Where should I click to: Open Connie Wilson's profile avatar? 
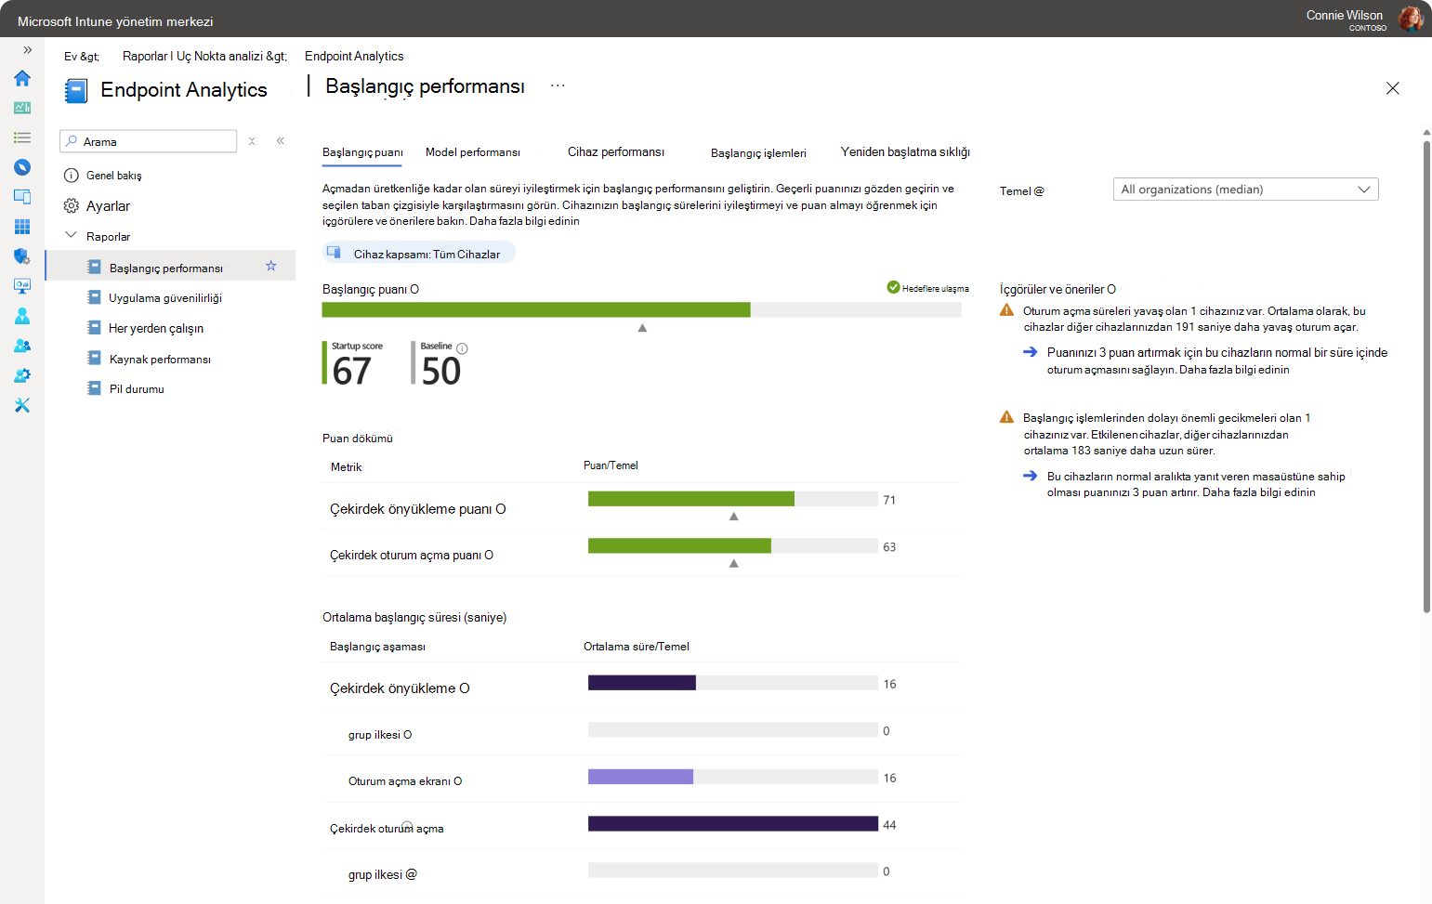point(1411,19)
